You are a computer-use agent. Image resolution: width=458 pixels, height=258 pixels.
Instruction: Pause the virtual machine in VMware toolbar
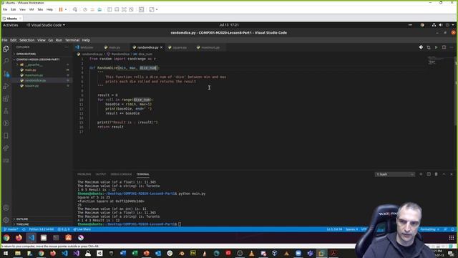pyautogui.click(x=61, y=9)
